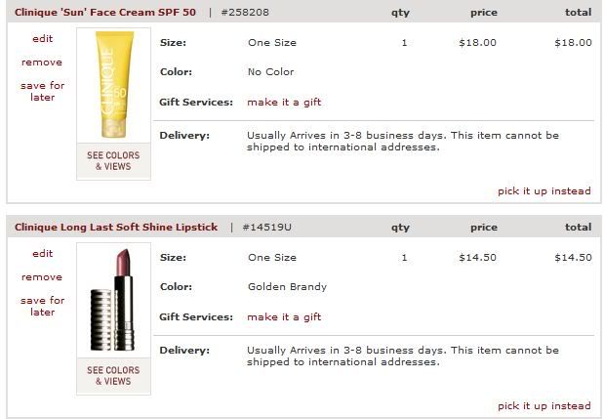Open See Colors & Views for face cream
This screenshot has height=419, width=604.
click(x=113, y=161)
